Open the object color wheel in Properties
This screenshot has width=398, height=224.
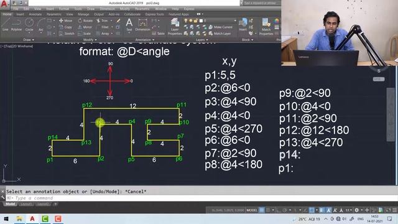click(276, 21)
